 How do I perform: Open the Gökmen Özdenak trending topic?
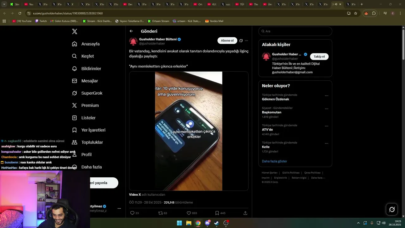pos(276,99)
